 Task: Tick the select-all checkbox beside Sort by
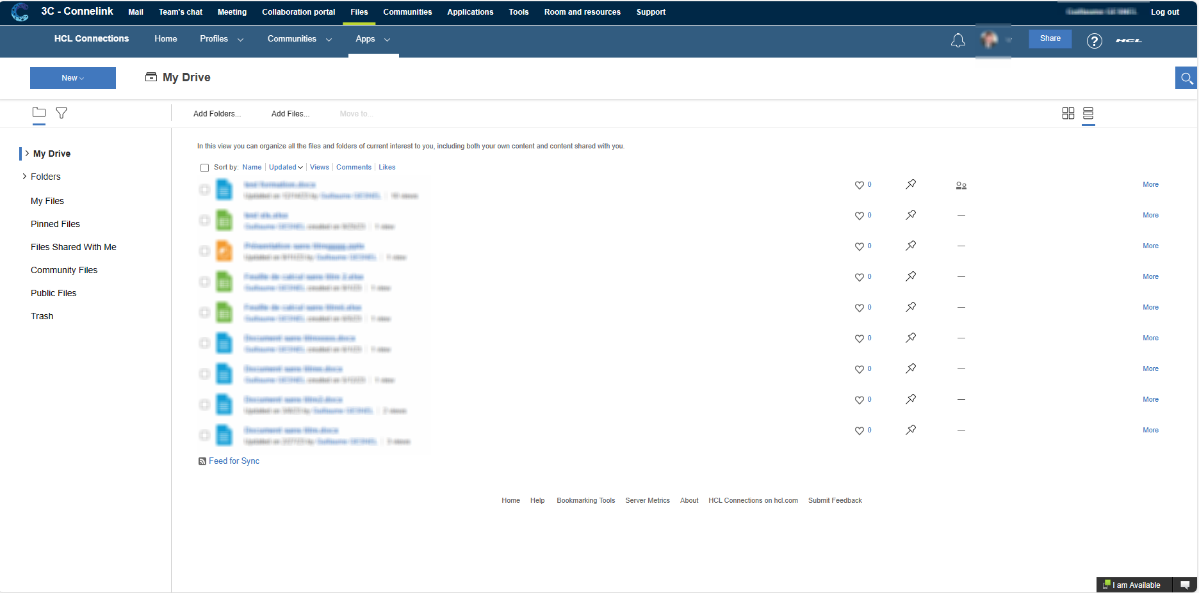click(x=204, y=168)
